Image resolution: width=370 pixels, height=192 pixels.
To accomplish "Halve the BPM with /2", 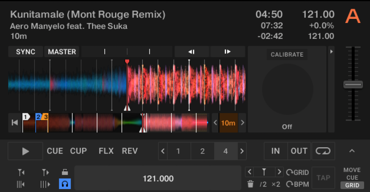I will coord(263,184).
